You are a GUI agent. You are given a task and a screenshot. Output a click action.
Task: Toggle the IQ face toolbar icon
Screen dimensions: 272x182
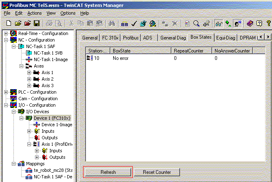tap(237, 23)
